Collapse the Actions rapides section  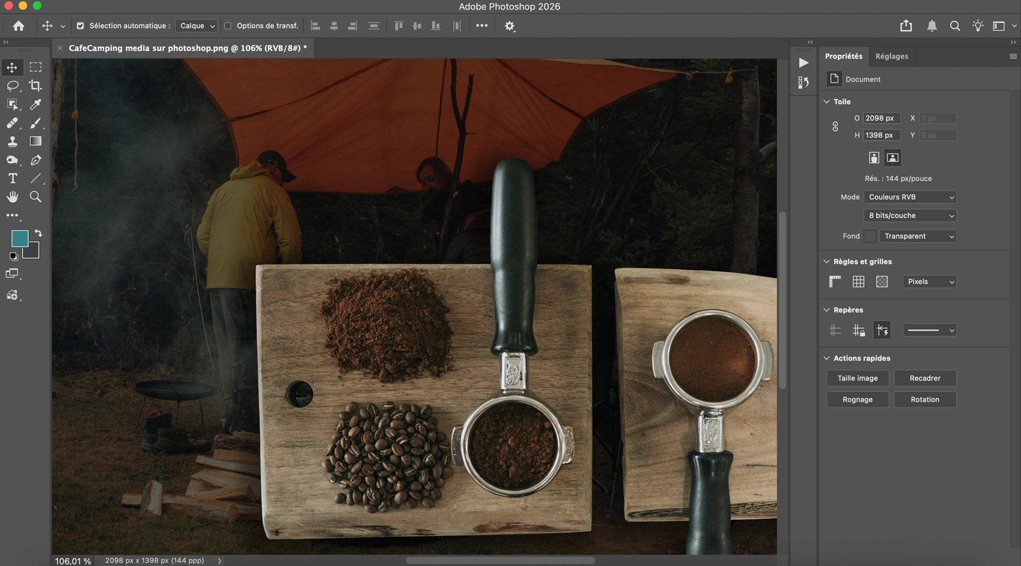pos(826,358)
